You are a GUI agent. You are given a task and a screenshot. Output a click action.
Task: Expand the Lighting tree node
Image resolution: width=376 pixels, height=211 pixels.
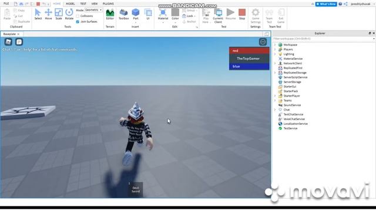pos(275,54)
